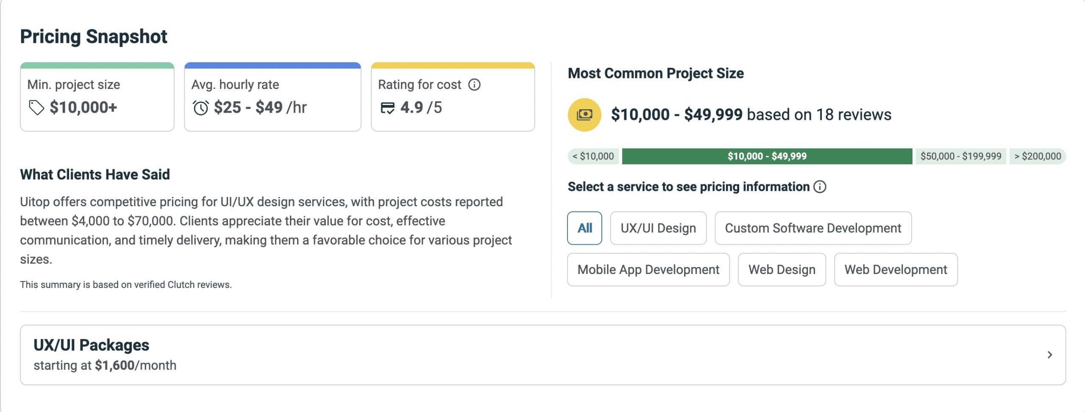Viewport: 1085px width, 412px height.
Task: Enable the Web Design service filter
Action: (x=781, y=270)
